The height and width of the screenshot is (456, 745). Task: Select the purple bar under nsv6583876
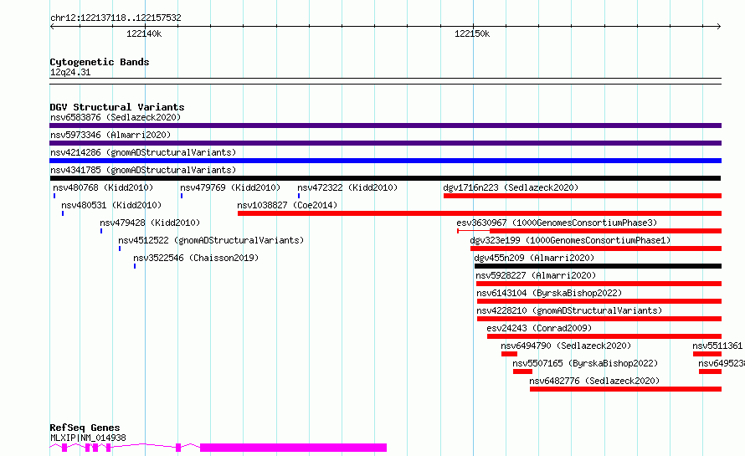(x=385, y=126)
